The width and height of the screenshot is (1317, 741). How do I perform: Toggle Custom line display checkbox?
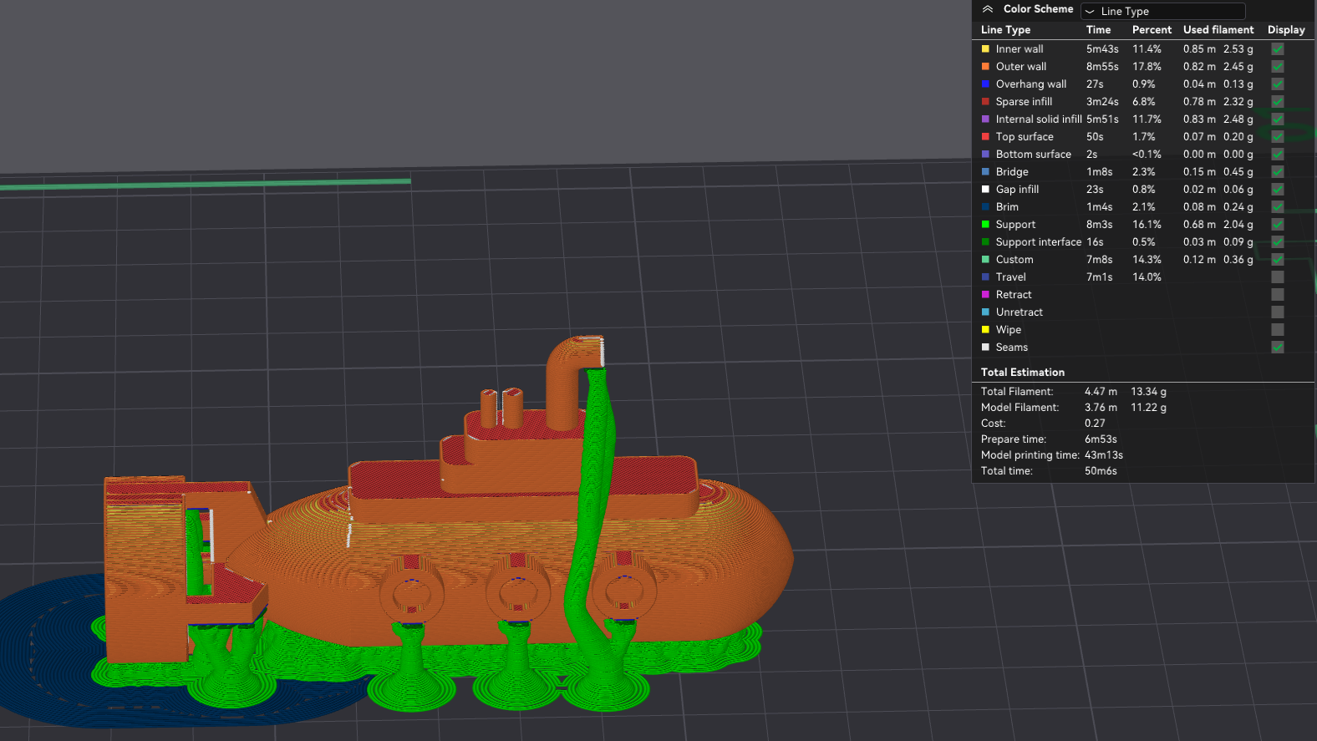pos(1278,260)
